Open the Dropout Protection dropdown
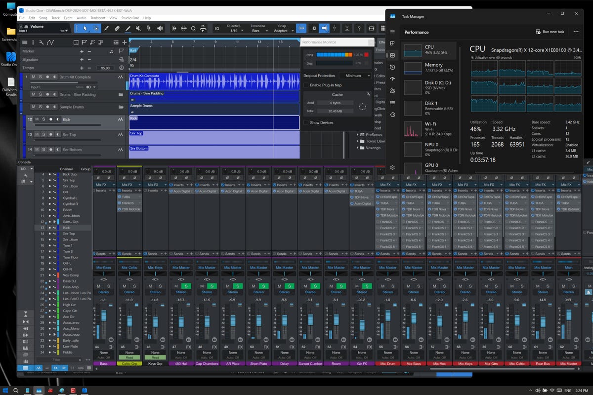593x395 pixels. pos(355,76)
